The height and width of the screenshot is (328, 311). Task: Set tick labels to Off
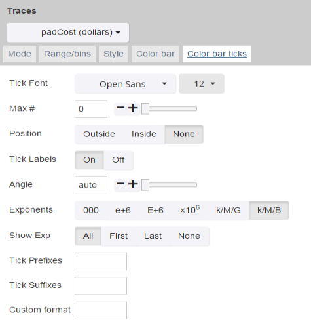point(119,160)
